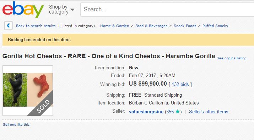View the original listing link
Image resolution: width=254 pixels, height=140 pixels.
click(x=232, y=58)
